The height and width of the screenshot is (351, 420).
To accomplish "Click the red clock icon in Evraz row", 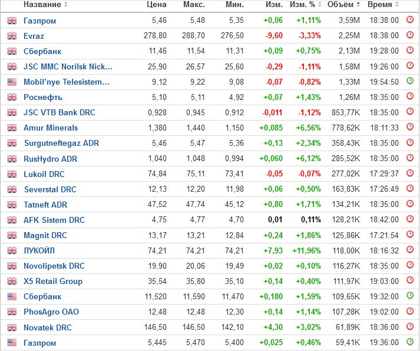I will (x=410, y=35).
